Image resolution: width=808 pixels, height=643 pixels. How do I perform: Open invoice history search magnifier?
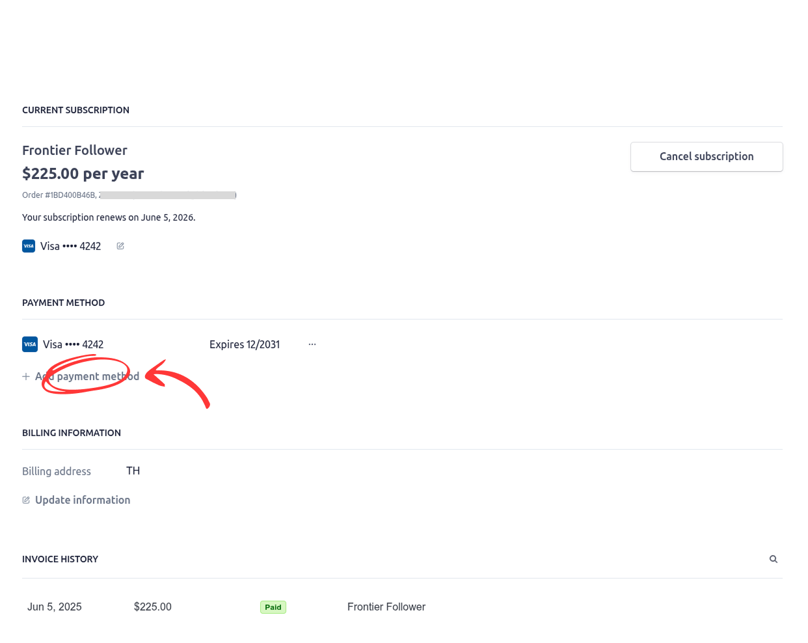pos(774,559)
